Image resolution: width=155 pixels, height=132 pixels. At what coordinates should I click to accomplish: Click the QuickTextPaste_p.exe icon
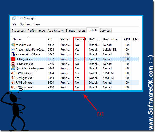coord(13,68)
